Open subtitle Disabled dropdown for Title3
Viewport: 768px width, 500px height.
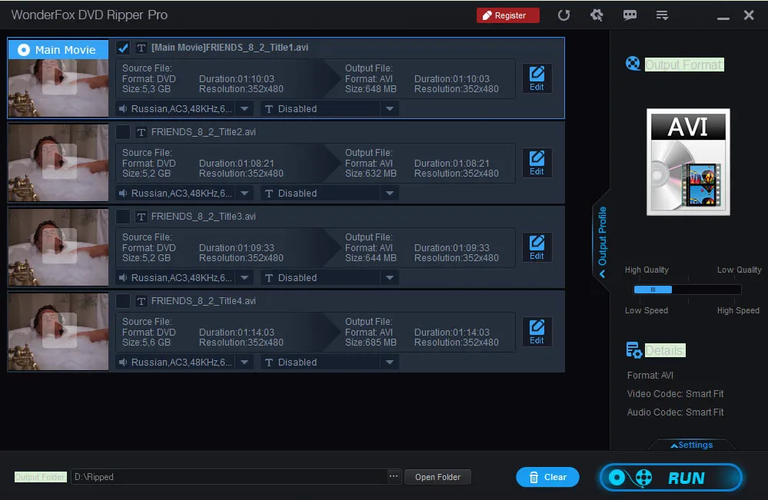[390, 278]
